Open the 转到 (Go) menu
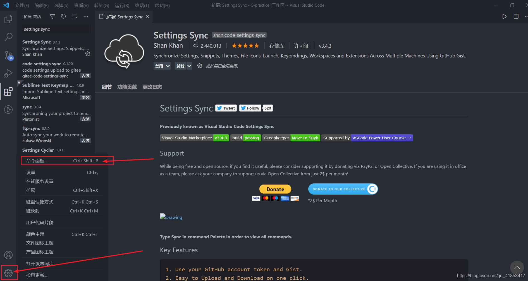This screenshot has width=528, height=281. [x=102, y=5]
